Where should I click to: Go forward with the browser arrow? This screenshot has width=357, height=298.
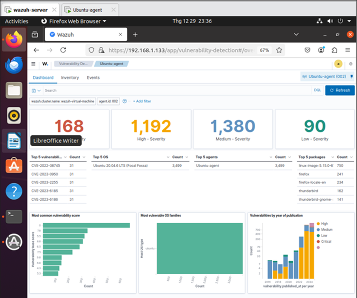50,50
